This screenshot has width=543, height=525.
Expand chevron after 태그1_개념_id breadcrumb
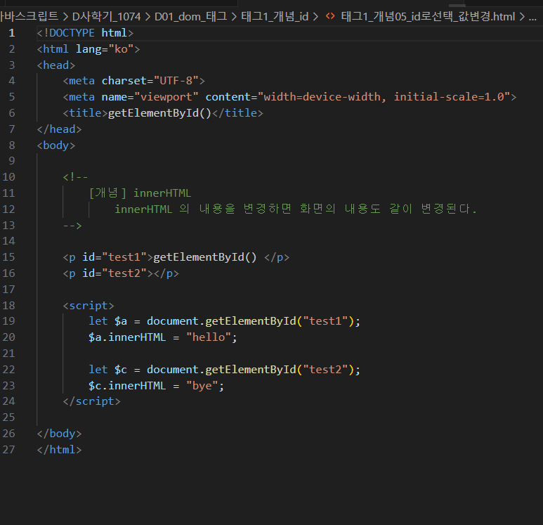click(x=315, y=17)
